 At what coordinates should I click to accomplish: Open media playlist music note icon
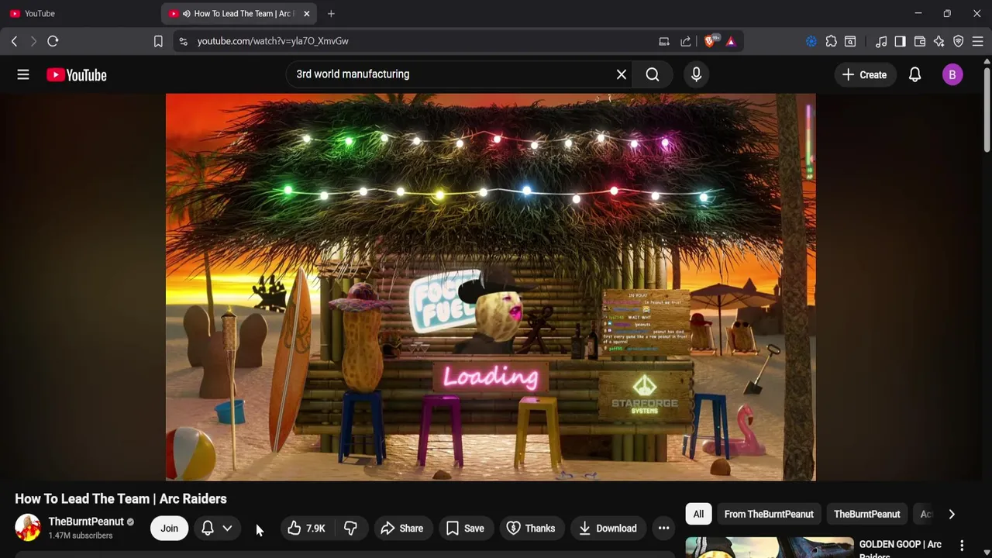[x=881, y=41]
